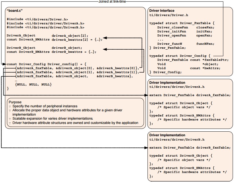Screen dimensions: 234x183
Task: Click the &driverA_object[0] array entry
Action: [x=75, y=68]
